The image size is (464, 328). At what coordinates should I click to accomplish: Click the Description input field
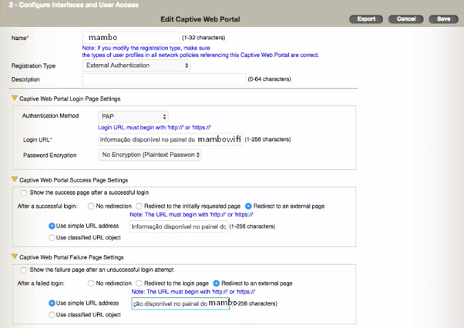tap(164, 79)
